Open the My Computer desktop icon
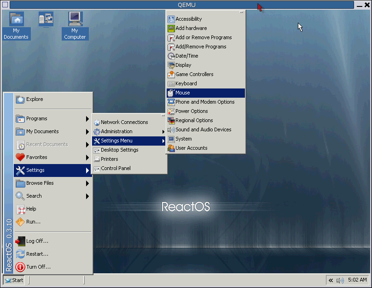 tap(75, 26)
